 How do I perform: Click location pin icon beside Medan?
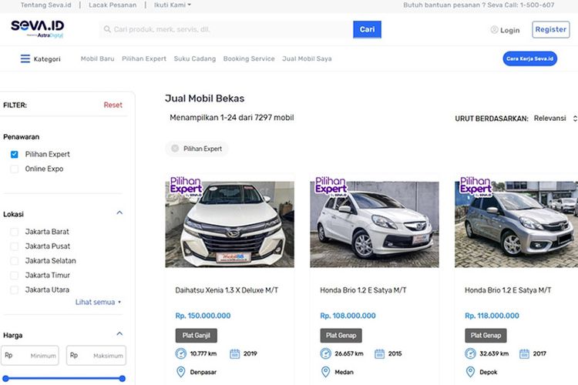326,373
